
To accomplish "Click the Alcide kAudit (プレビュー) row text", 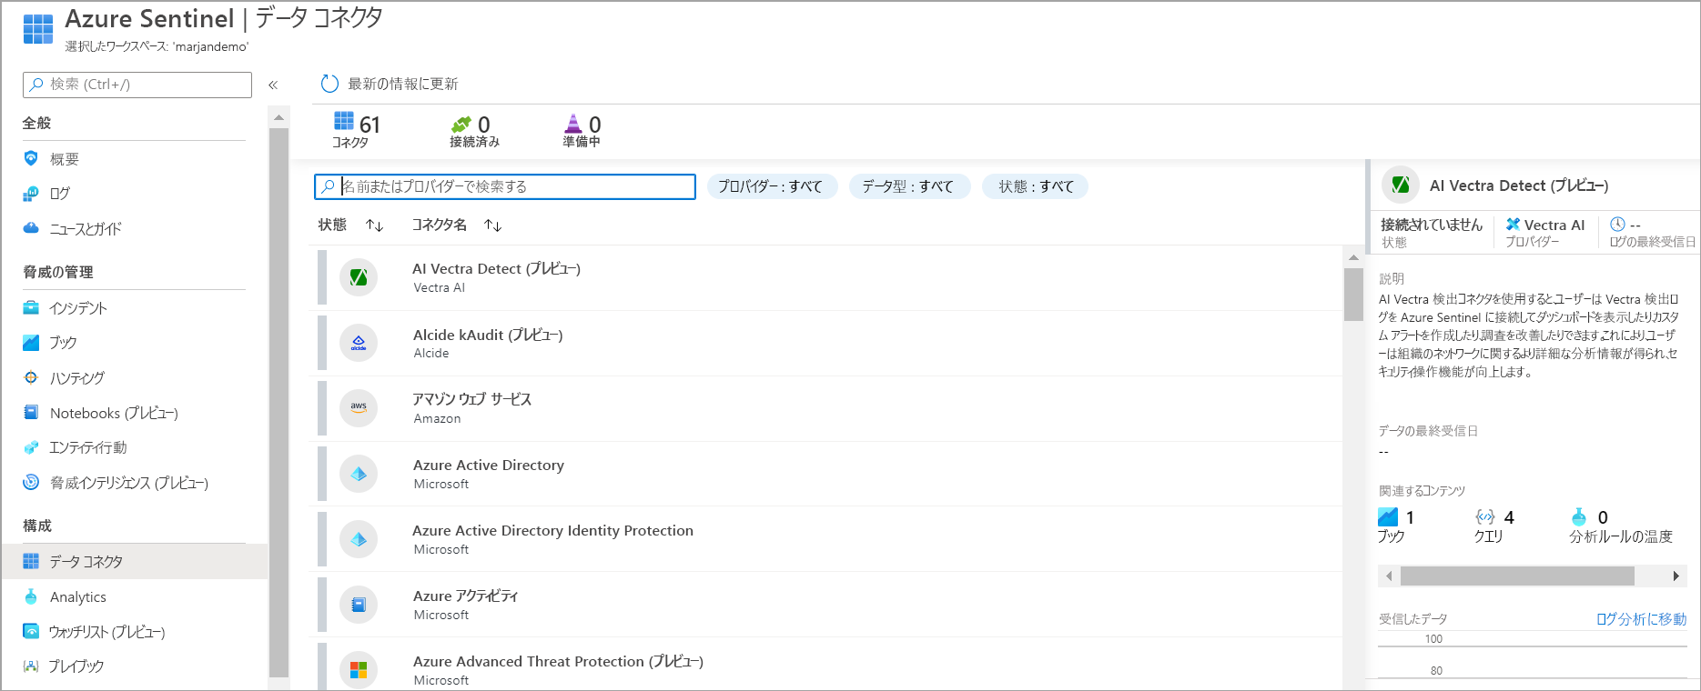I will pyautogui.click(x=488, y=335).
